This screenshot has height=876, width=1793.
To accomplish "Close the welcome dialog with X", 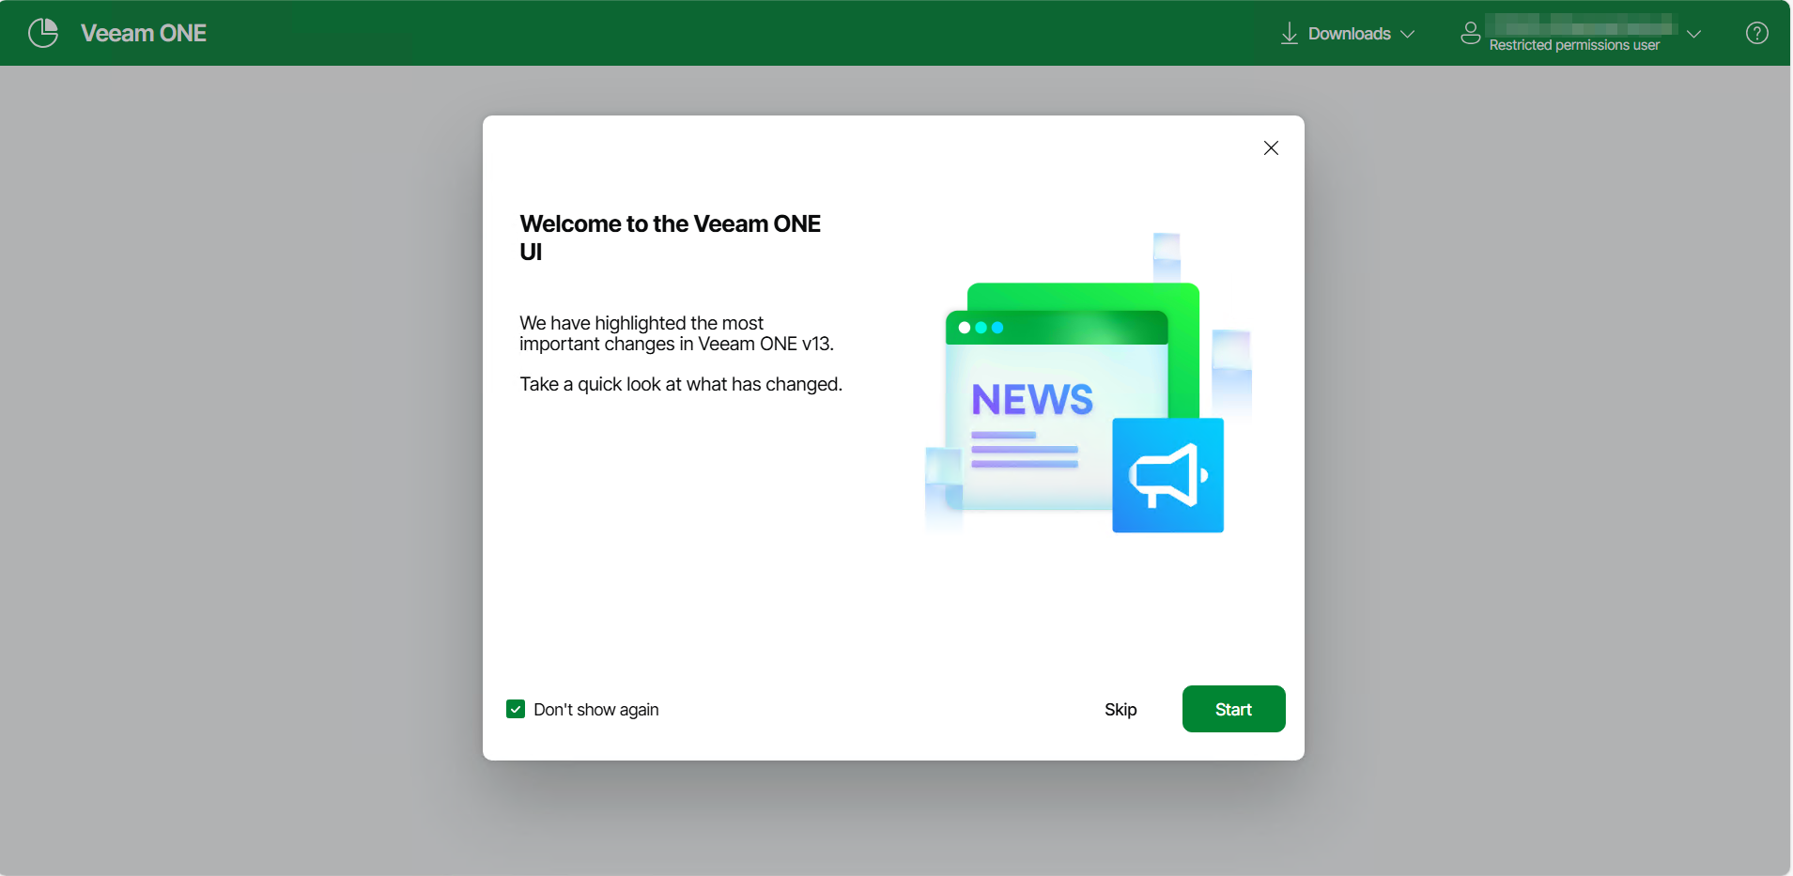I will (x=1271, y=147).
